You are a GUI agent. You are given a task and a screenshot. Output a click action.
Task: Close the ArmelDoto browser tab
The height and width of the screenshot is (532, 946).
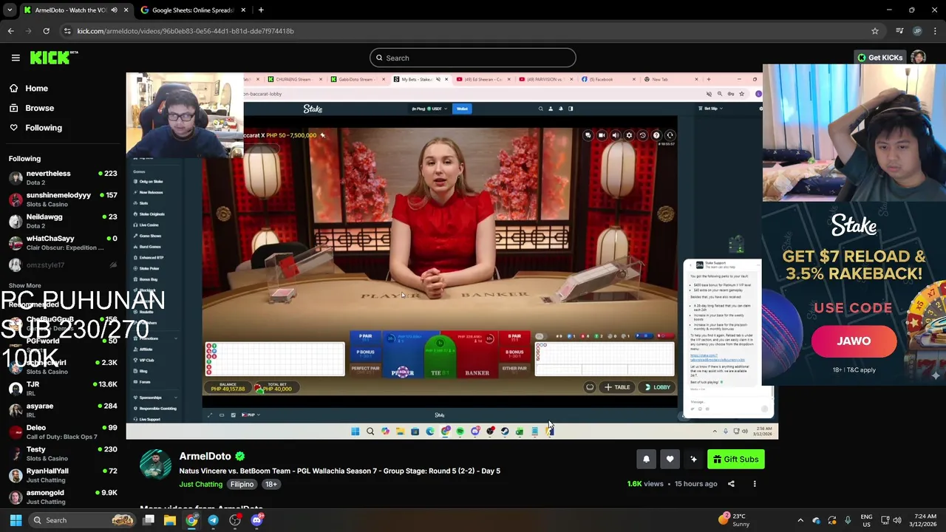pos(126,10)
